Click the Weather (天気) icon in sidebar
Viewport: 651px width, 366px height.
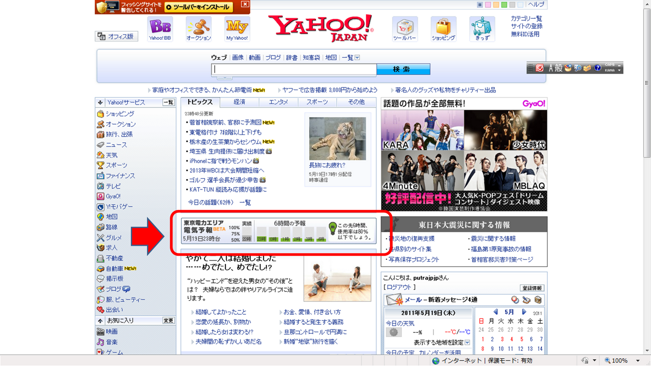pyautogui.click(x=100, y=155)
